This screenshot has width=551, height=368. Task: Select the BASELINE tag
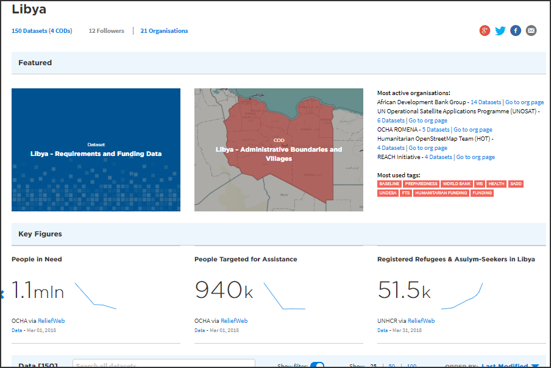click(x=389, y=183)
